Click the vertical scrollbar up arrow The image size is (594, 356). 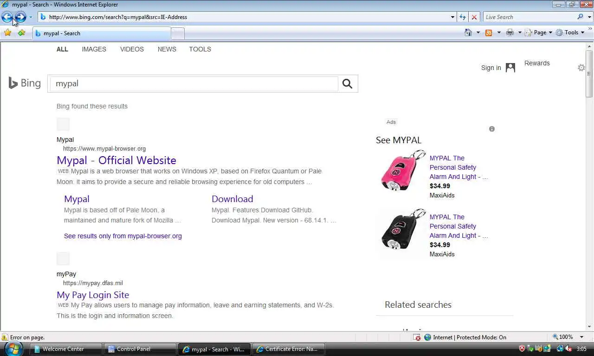pyautogui.click(x=589, y=46)
